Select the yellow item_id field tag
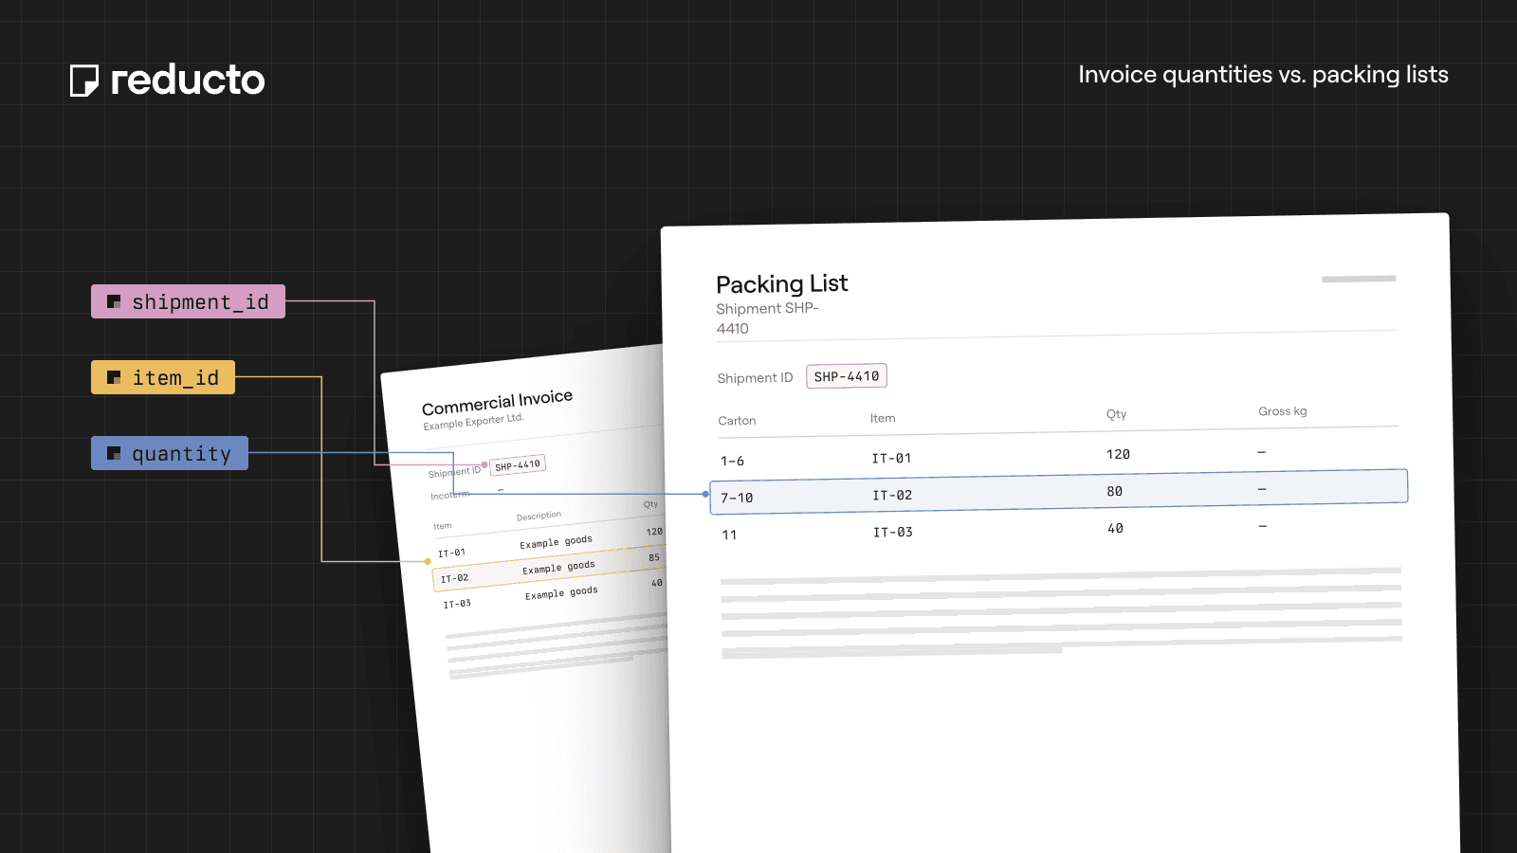The image size is (1517, 853). 163,377
